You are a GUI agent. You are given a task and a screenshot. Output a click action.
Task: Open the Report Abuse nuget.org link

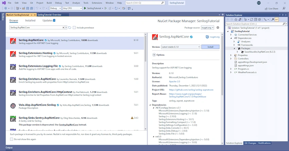pos(187,95)
